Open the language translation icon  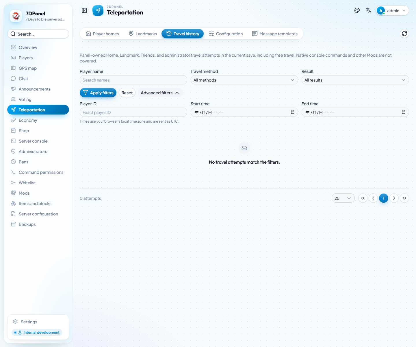[x=369, y=11]
